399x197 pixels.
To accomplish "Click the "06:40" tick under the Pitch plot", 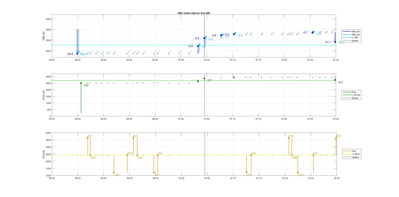I will (78, 119).
